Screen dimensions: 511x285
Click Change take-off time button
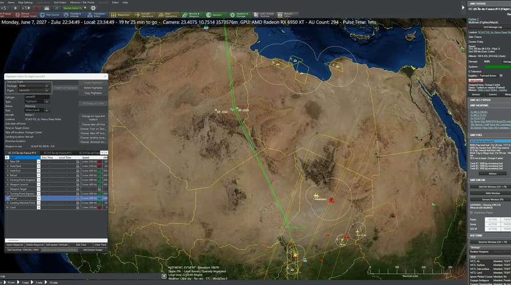[x=93, y=124]
